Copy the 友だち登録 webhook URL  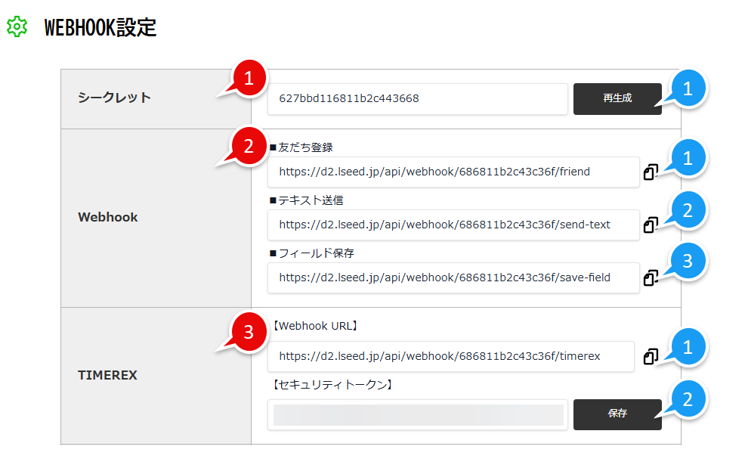(651, 172)
